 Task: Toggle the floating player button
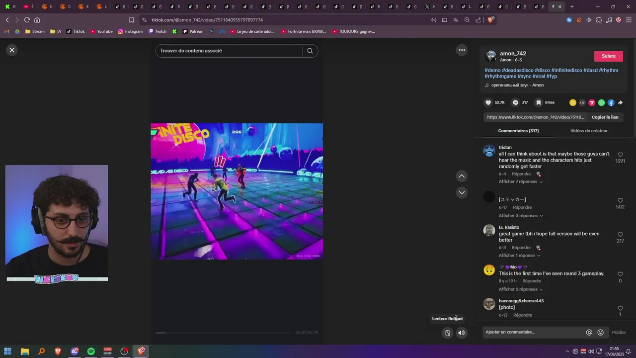(x=448, y=333)
